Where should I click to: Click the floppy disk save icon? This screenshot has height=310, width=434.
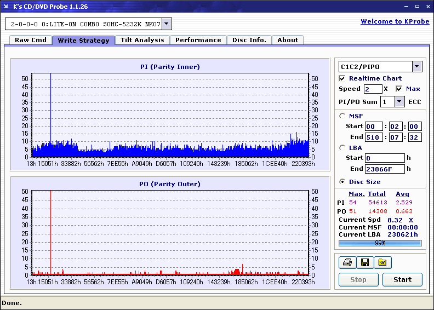[x=364, y=263]
